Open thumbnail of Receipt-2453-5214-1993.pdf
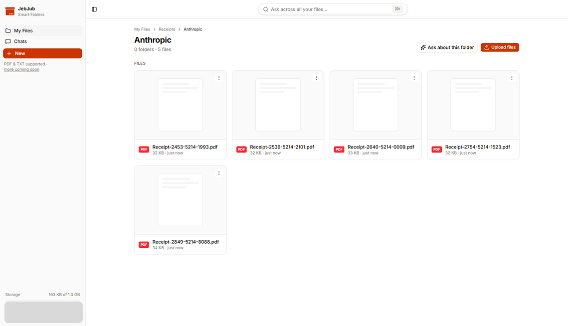 click(181, 105)
